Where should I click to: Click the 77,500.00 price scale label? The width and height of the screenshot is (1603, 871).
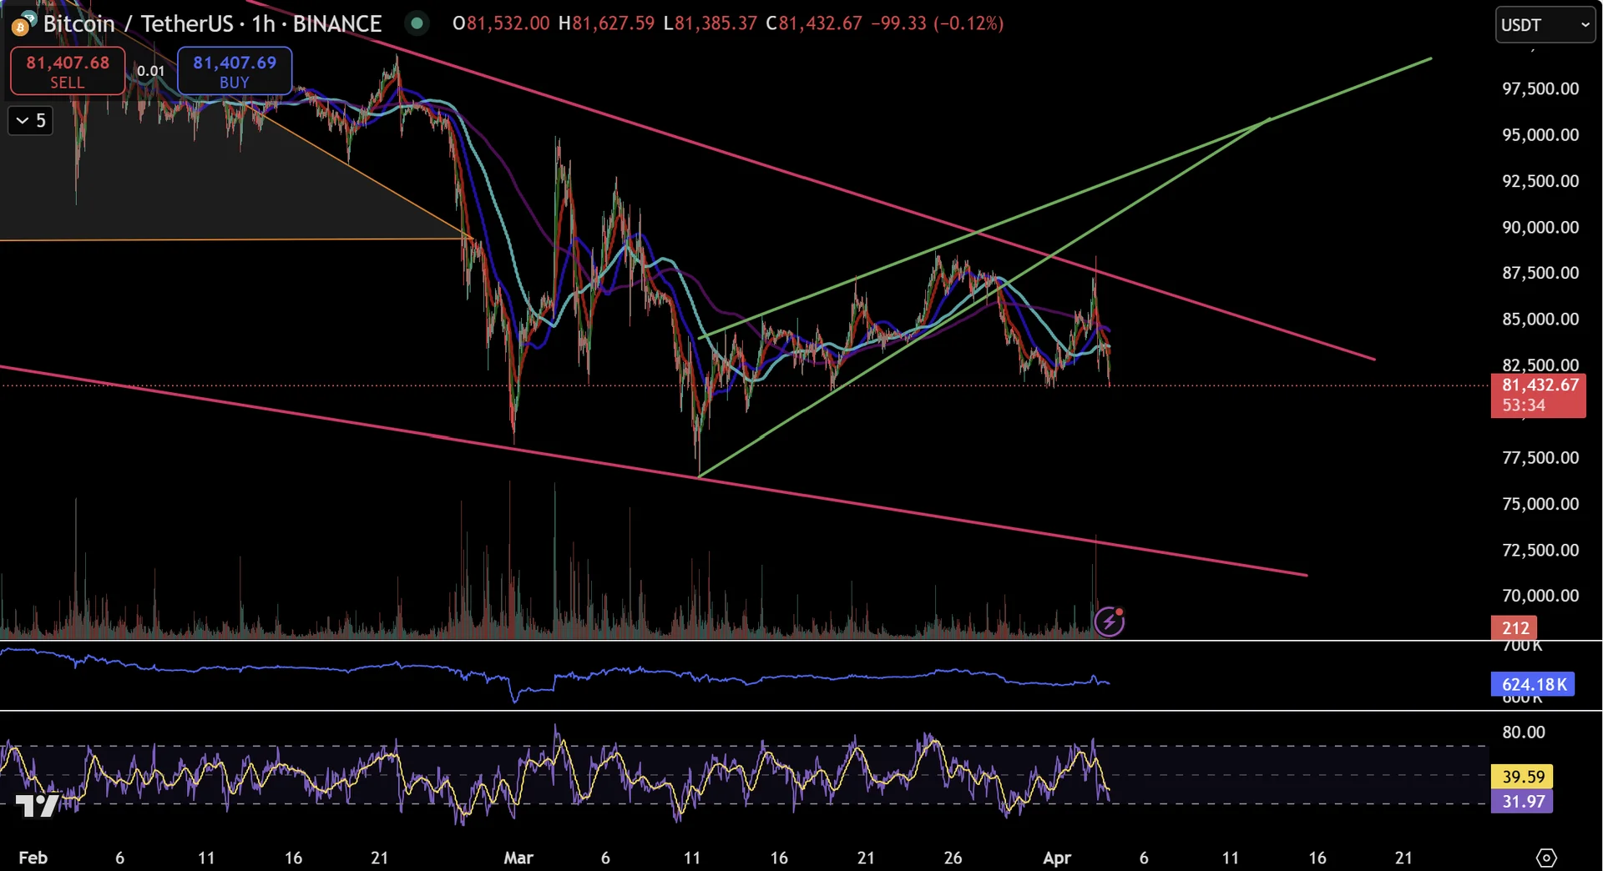[x=1540, y=457]
